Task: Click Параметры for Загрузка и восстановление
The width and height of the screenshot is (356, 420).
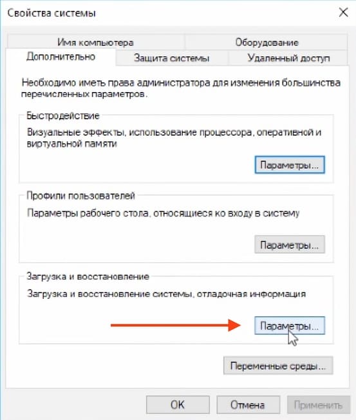Action: coord(290,326)
